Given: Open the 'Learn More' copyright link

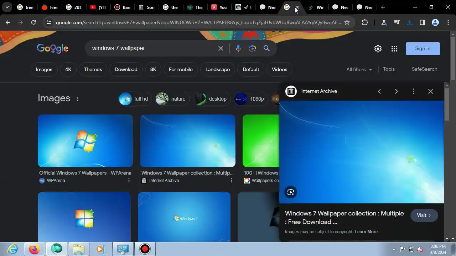Looking at the screenshot, I should click(366, 232).
